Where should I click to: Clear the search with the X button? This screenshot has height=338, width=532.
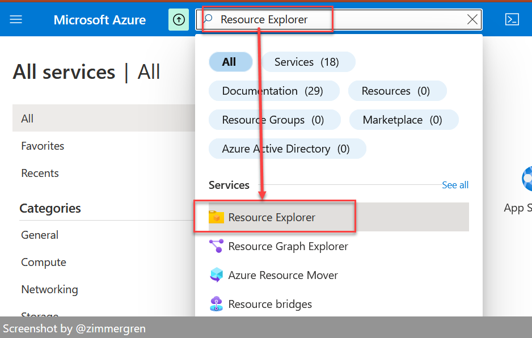click(472, 19)
